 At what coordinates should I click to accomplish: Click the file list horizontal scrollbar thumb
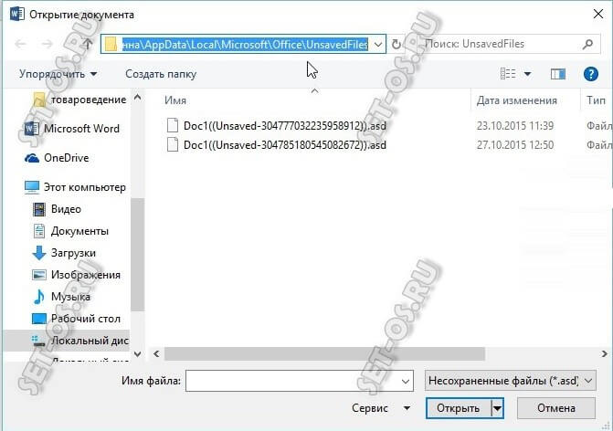pos(324,354)
